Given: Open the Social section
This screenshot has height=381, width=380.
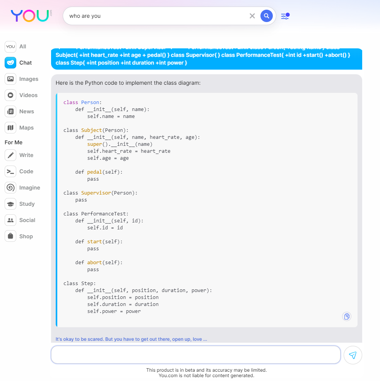Looking at the screenshot, I should point(20,220).
